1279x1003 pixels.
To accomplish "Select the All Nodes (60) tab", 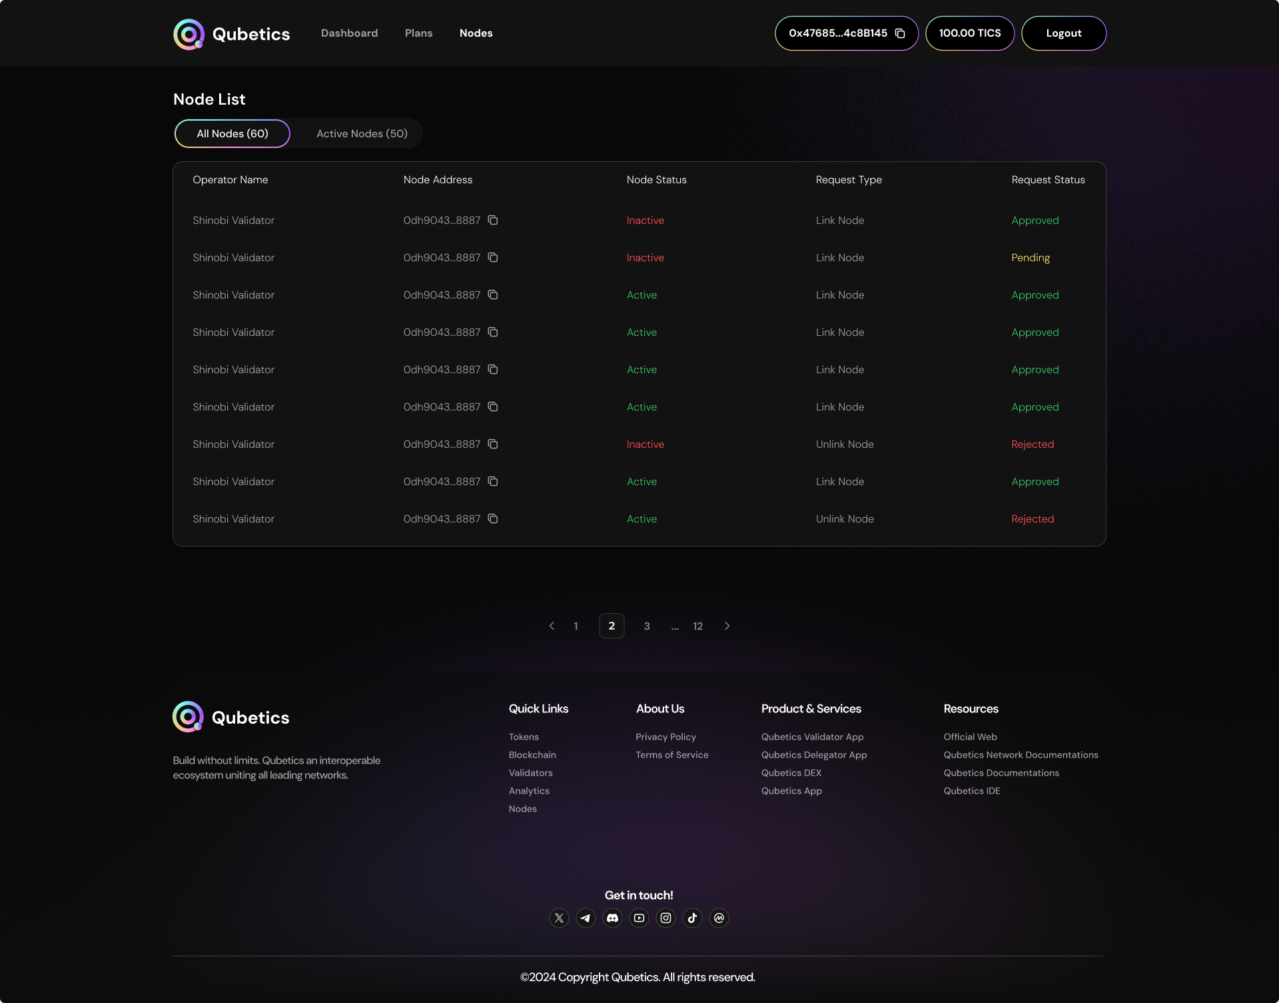I will 232,133.
